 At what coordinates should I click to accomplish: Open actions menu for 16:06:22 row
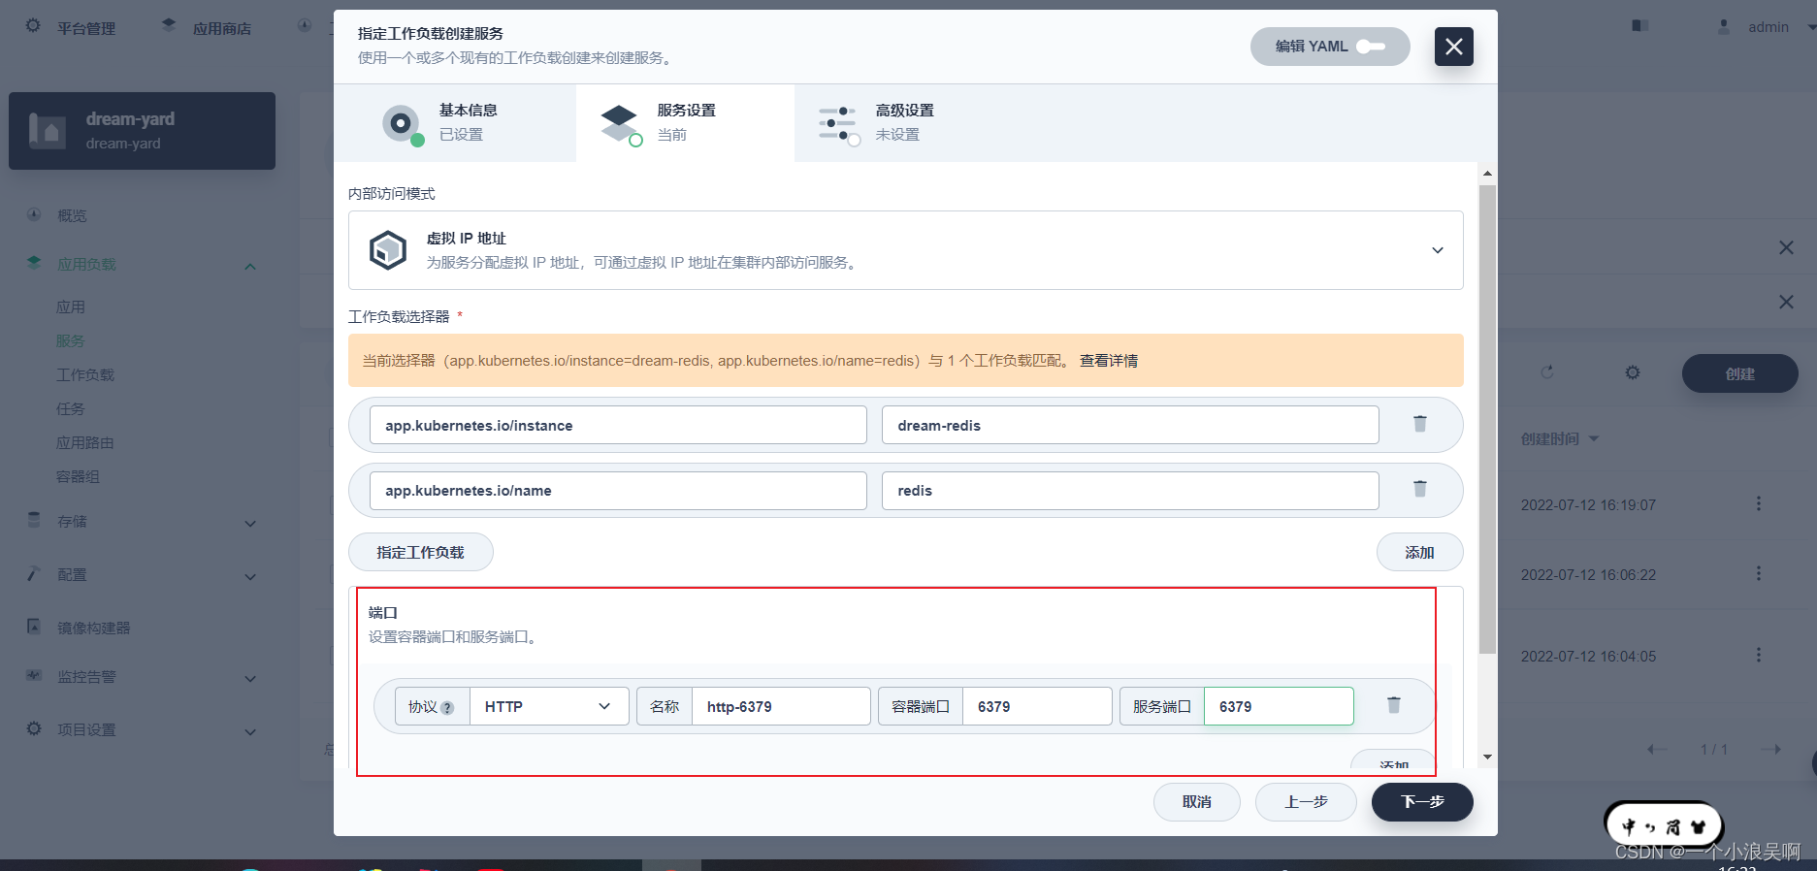[x=1758, y=573]
